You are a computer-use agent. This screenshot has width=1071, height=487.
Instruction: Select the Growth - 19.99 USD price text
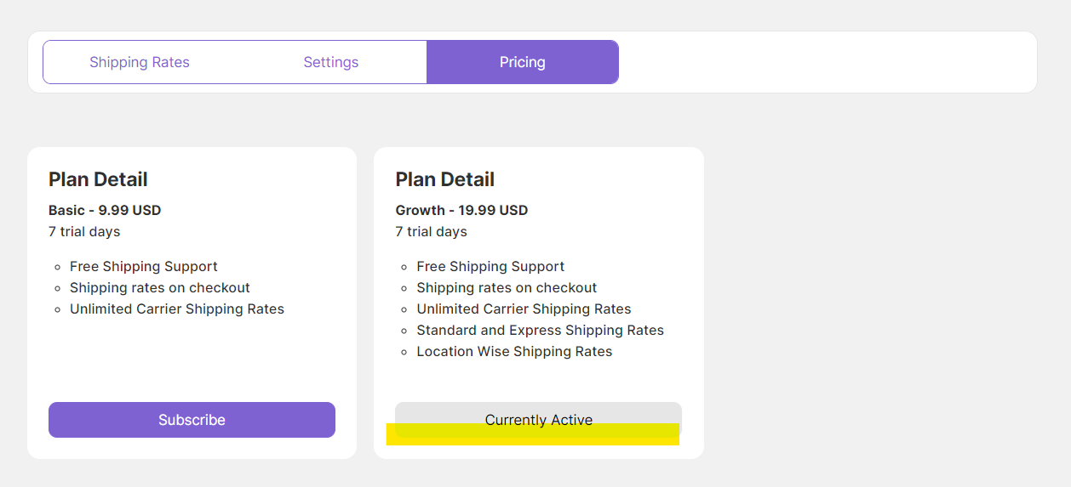click(x=461, y=210)
